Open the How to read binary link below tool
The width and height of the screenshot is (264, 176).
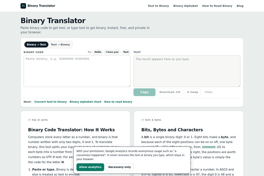[x=118, y=102]
